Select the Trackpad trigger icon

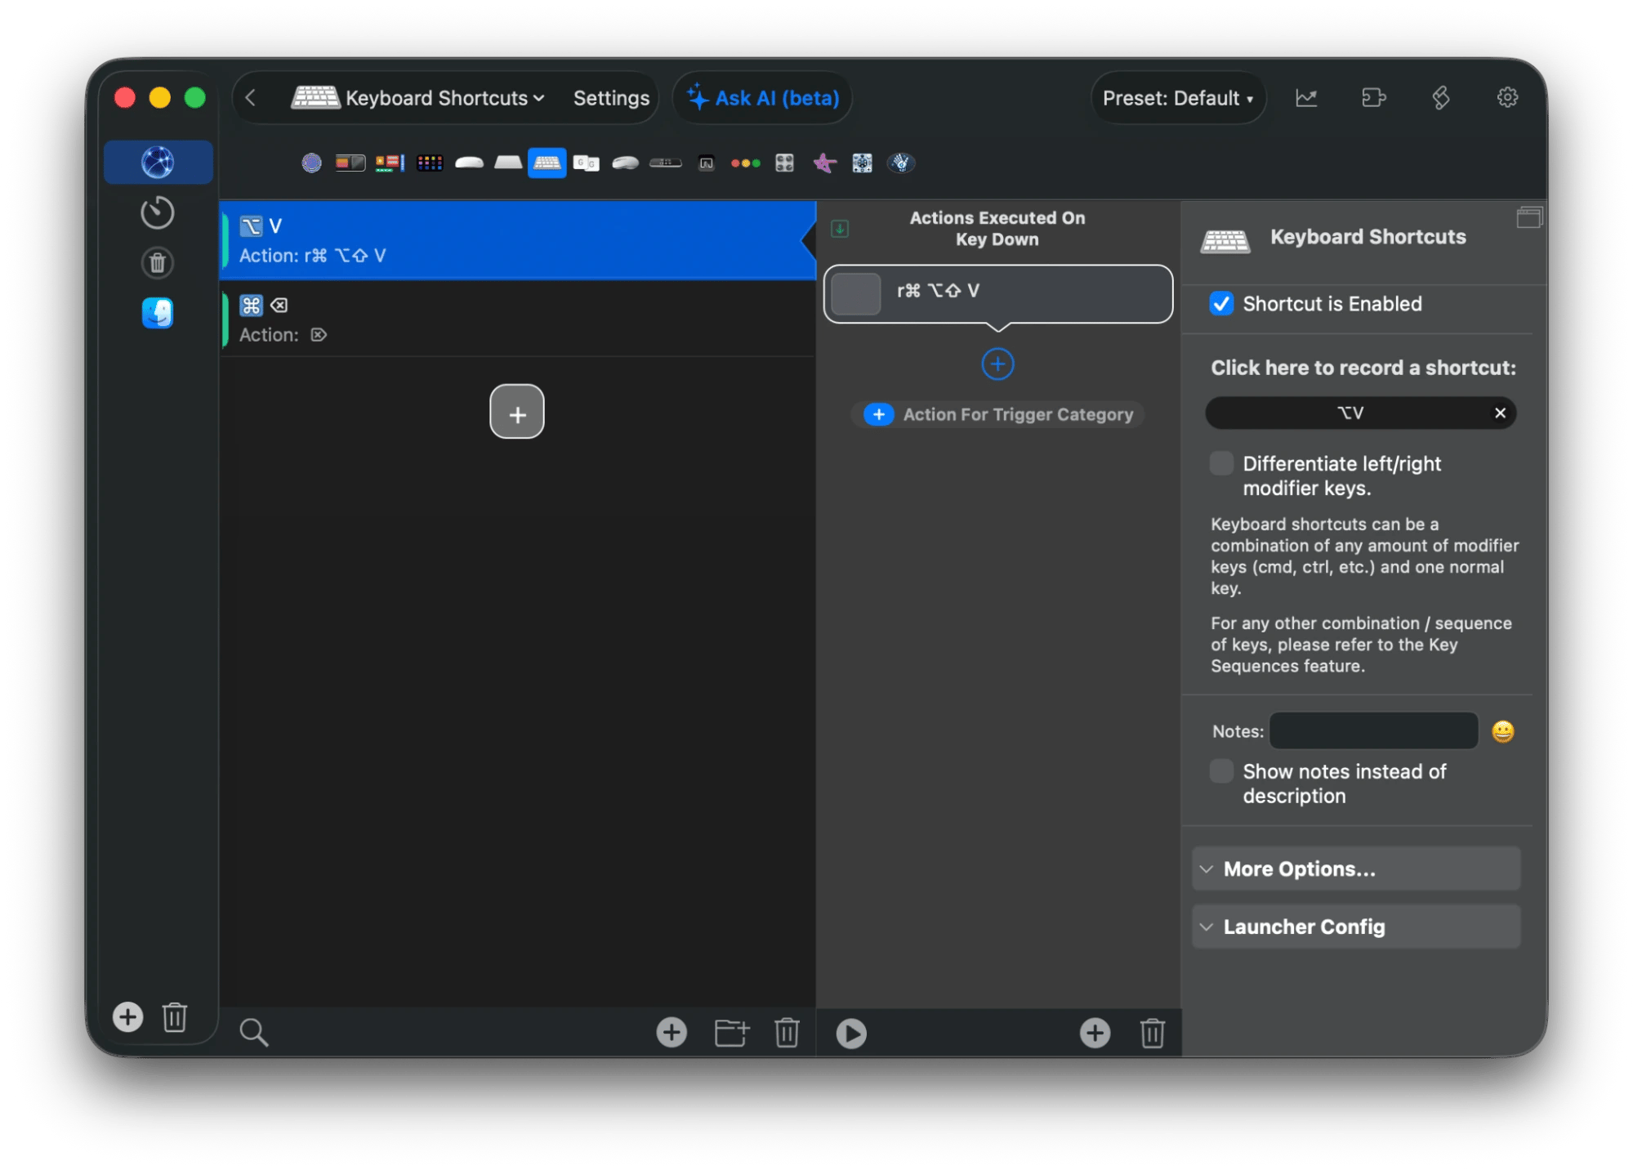508,163
